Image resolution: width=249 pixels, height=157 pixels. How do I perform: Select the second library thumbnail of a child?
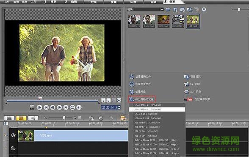(x=149, y=21)
